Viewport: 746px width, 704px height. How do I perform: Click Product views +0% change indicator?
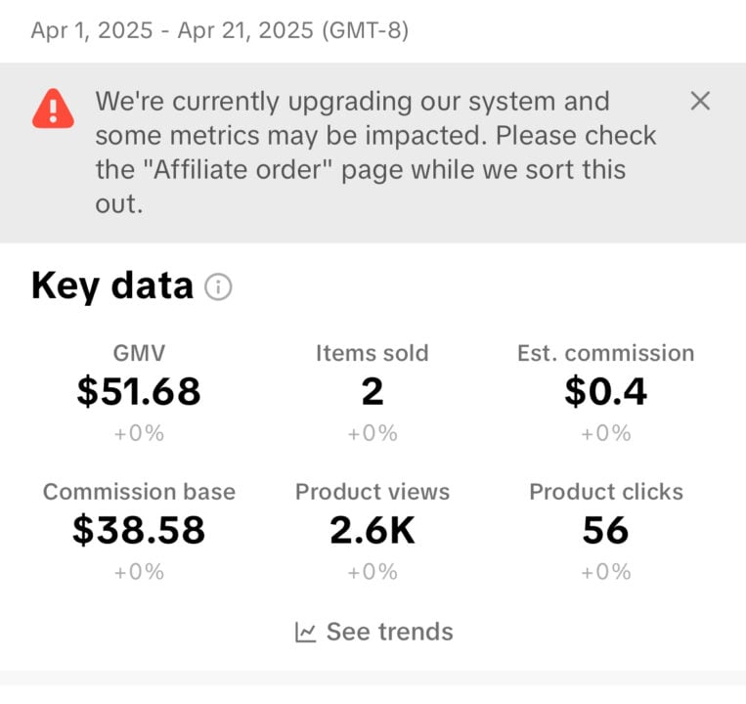373,572
